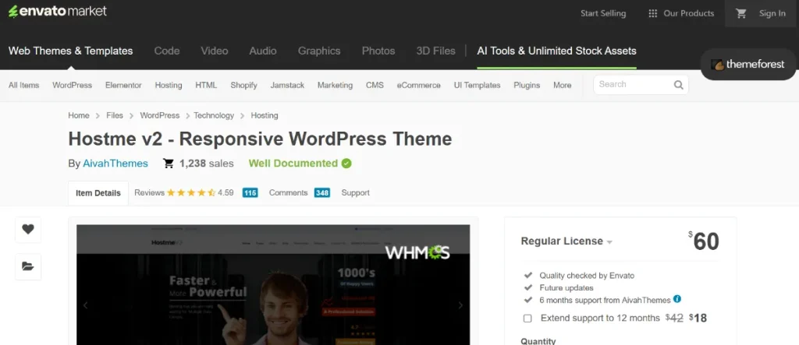Open the All Items category

click(x=24, y=86)
